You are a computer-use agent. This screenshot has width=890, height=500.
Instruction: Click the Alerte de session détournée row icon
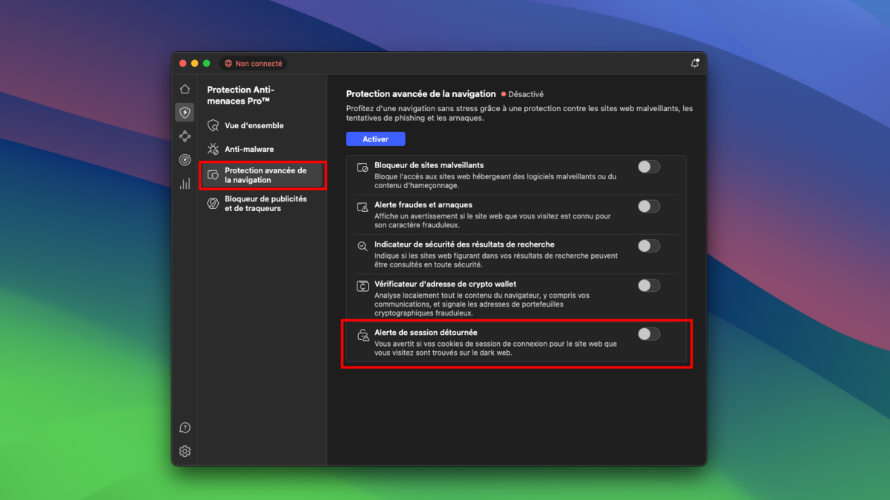coord(363,336)
